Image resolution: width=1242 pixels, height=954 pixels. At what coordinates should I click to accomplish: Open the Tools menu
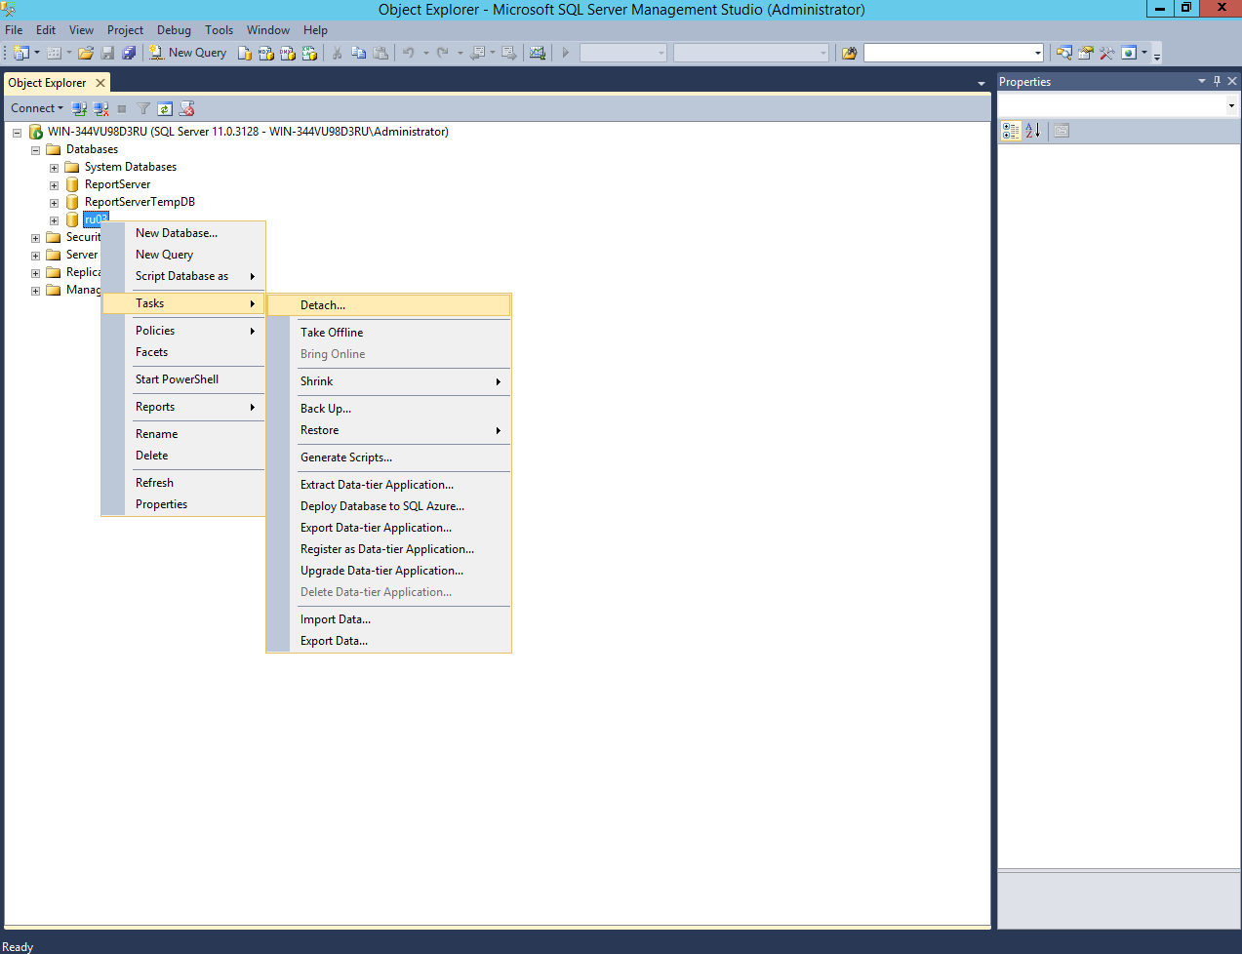[x=219, y=30]
